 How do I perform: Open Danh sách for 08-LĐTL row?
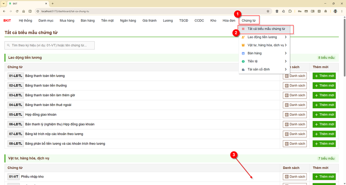pos(295,144)
